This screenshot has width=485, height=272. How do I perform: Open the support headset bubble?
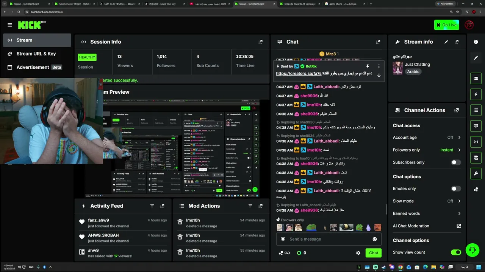click(x=472, y=250)
